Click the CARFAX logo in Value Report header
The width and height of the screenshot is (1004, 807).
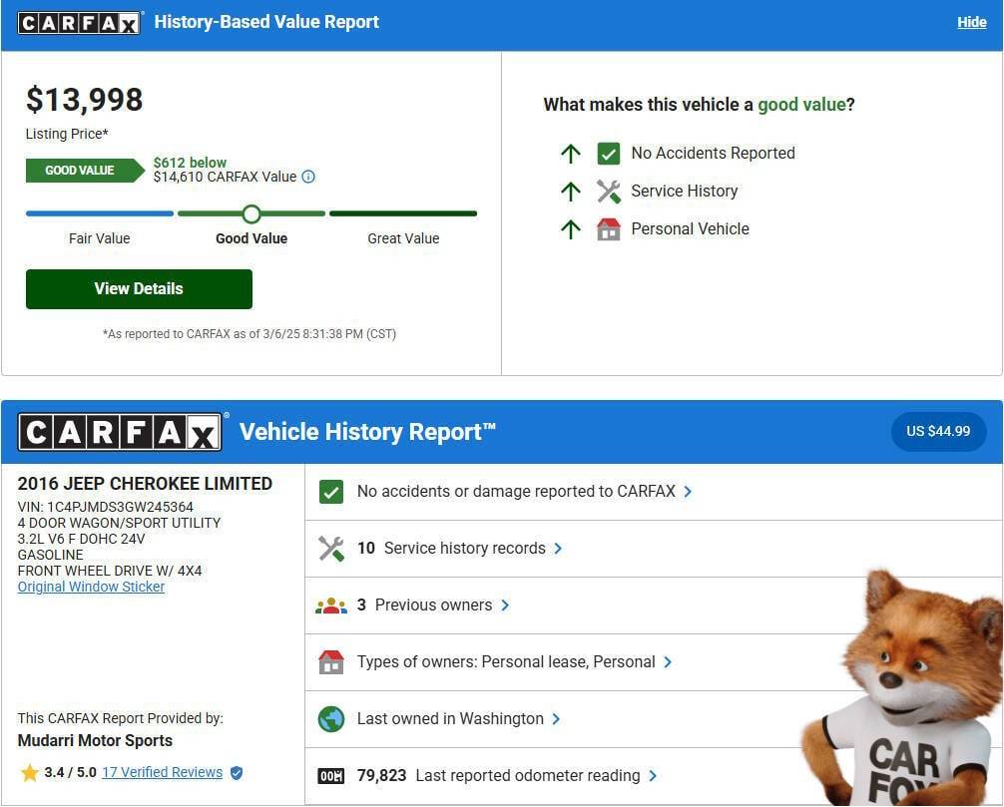click(79, 23)
